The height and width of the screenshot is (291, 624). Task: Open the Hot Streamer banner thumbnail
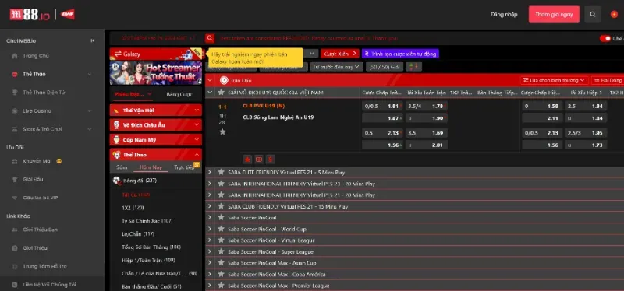[155, 72]
